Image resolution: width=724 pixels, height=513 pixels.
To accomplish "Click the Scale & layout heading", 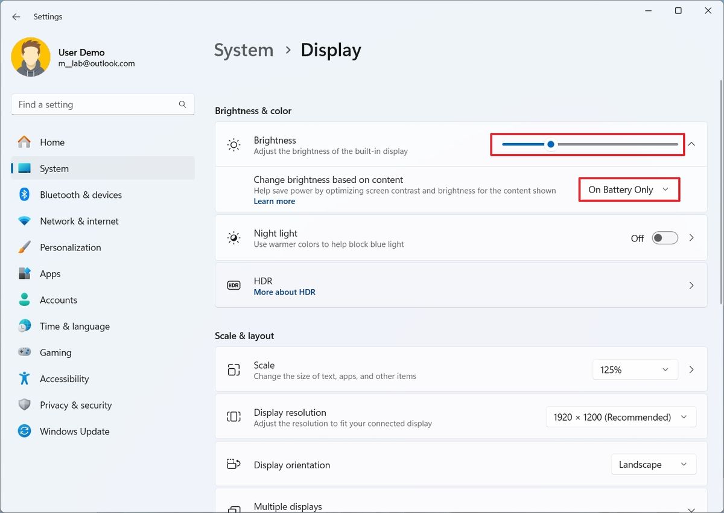I will [x=244, y=336].
